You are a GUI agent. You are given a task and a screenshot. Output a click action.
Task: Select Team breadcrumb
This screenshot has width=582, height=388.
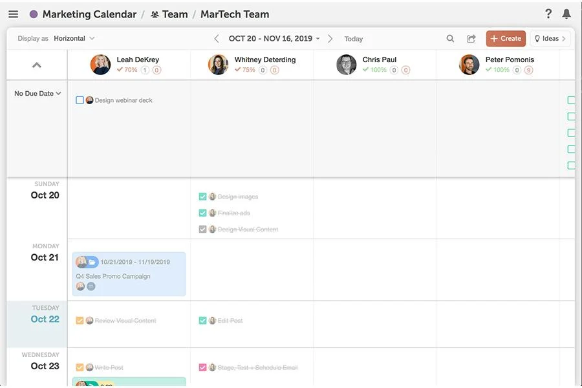pos(175,14)
